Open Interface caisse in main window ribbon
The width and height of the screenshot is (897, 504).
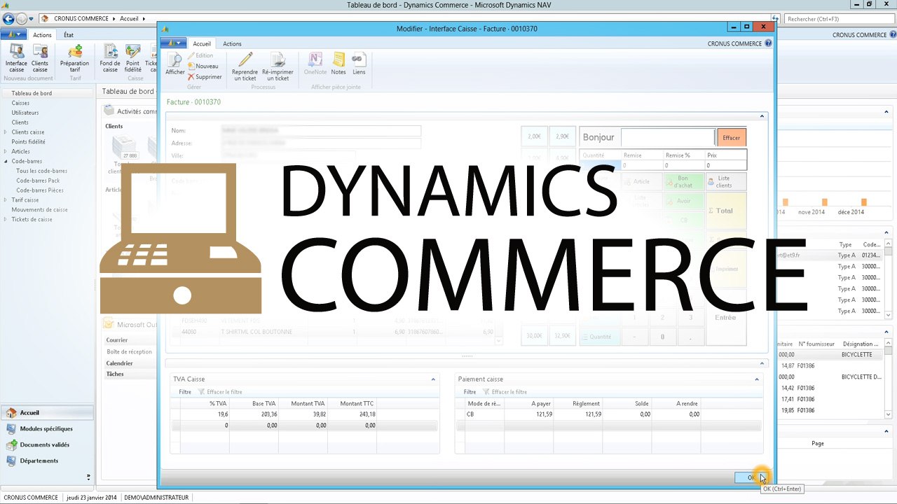coord(16,58)
